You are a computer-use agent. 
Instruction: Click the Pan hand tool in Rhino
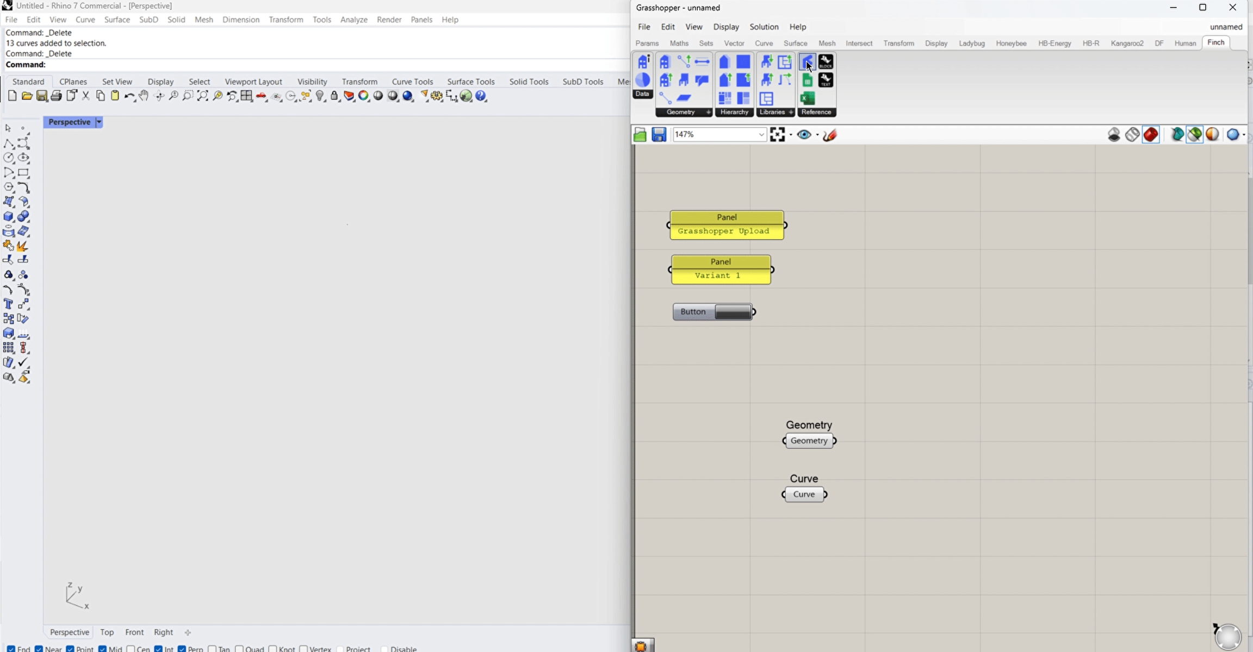pyautogui.click(x=144, y=96)
